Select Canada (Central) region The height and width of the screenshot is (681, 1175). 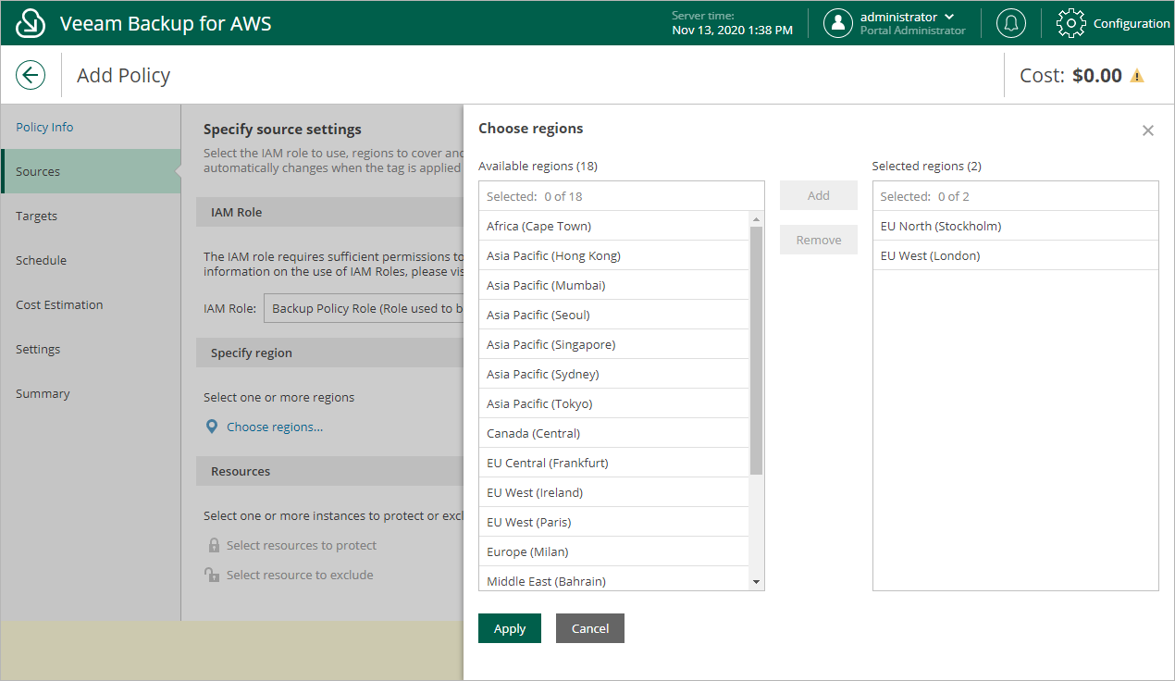[613, 433]
